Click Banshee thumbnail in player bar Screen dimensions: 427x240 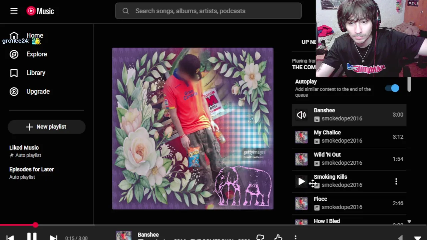(x=123, y=235)
